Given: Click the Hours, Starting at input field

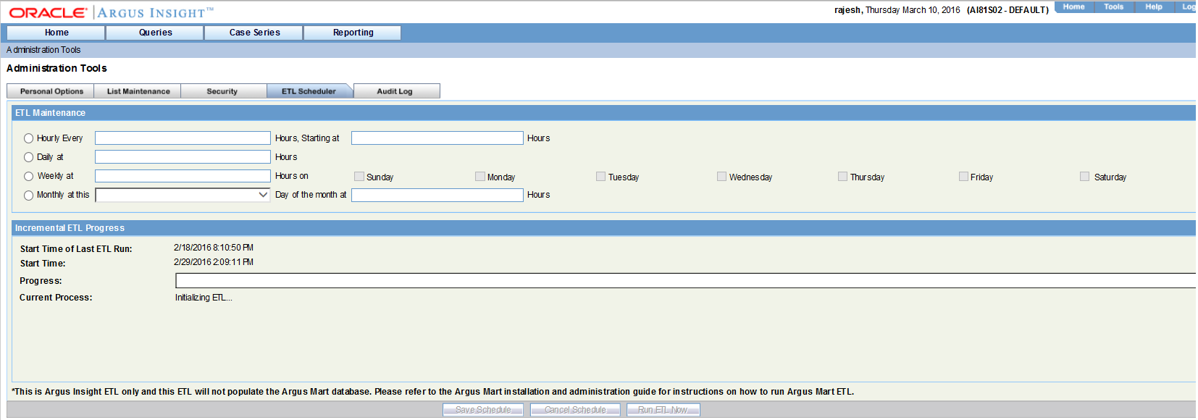Looking at the screenshot, I should 437,138.
